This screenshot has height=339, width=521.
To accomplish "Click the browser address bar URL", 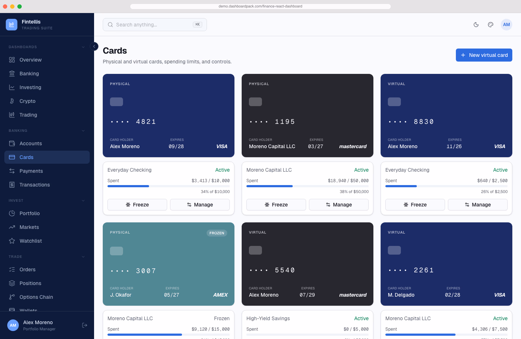I will point(260,6).
